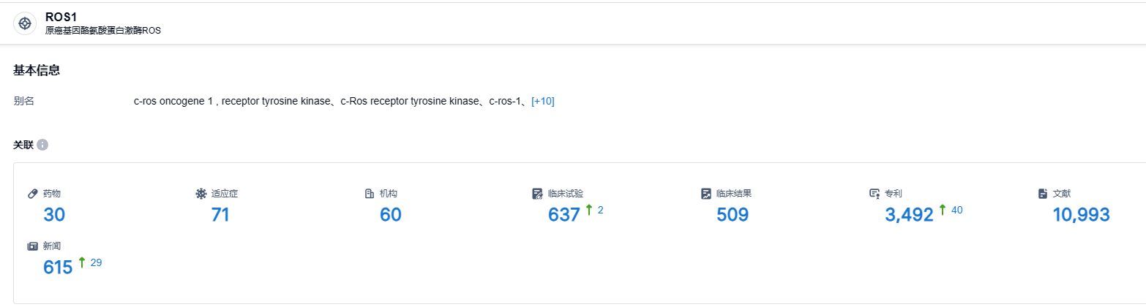Image resolution: width=1146 pixels, height=307 pixels.
Task: Open the 3,492 patents count
Action: (x=910, y=215)
